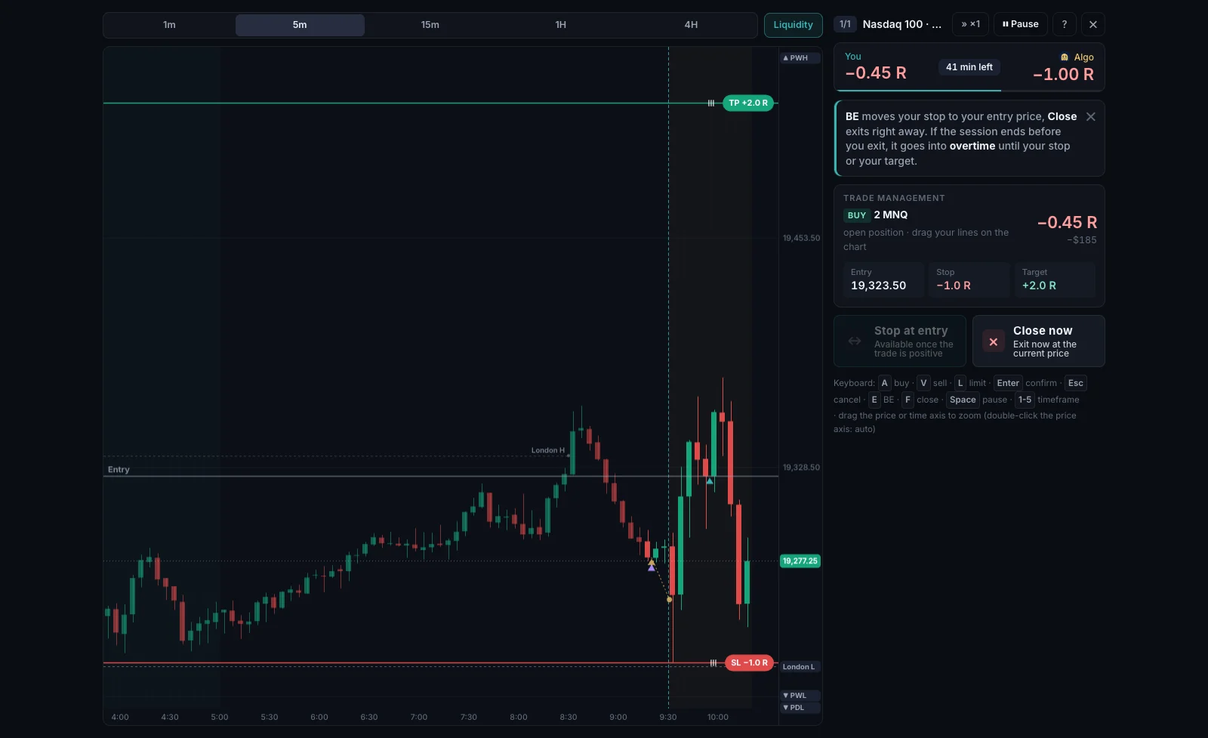Click the L limit key hint

pos(960,383)
